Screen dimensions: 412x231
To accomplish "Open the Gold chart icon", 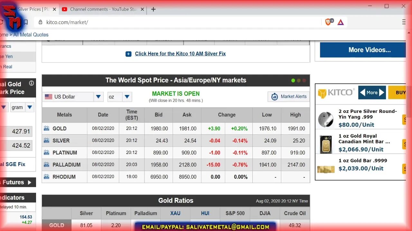I will [47, 129].
